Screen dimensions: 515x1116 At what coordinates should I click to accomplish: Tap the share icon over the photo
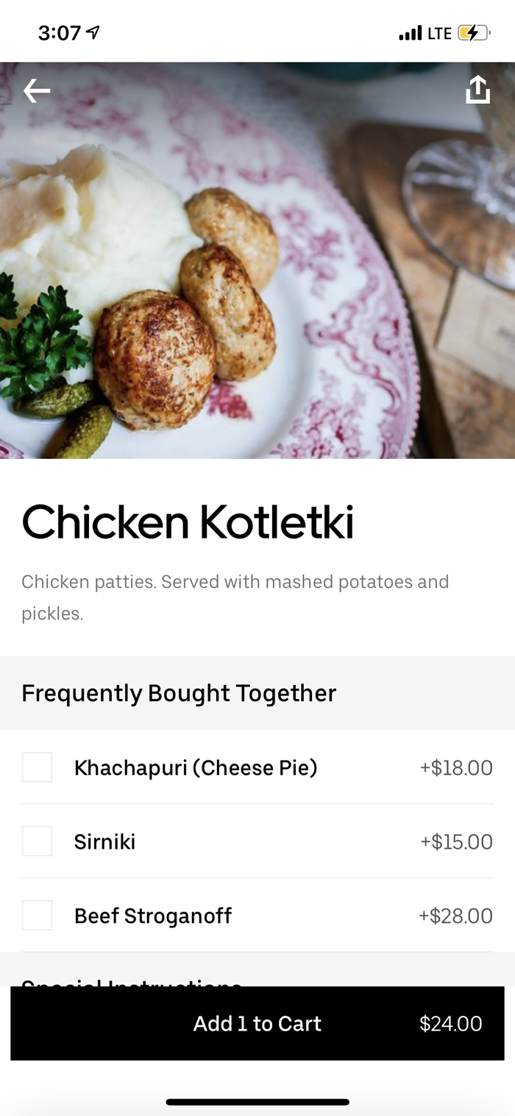click(477, 90)
